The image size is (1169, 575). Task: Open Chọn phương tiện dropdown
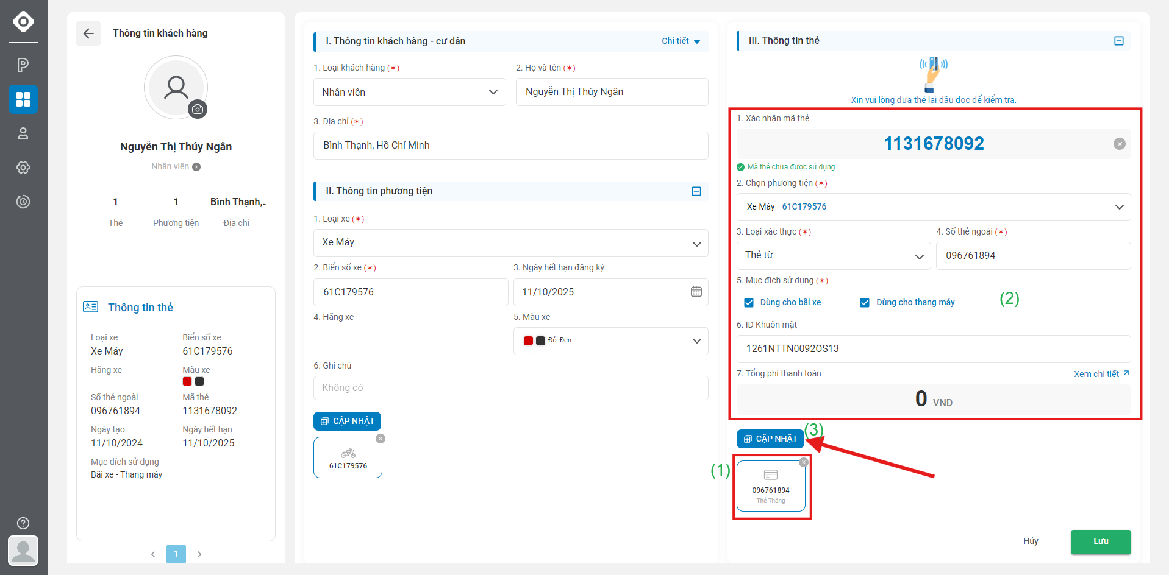(x=934, y=207)
